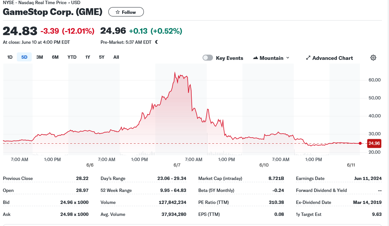Click the Beta (5Y Monthly) value -0.24
The image size is (389, 226).
click(x=278, y=190)
